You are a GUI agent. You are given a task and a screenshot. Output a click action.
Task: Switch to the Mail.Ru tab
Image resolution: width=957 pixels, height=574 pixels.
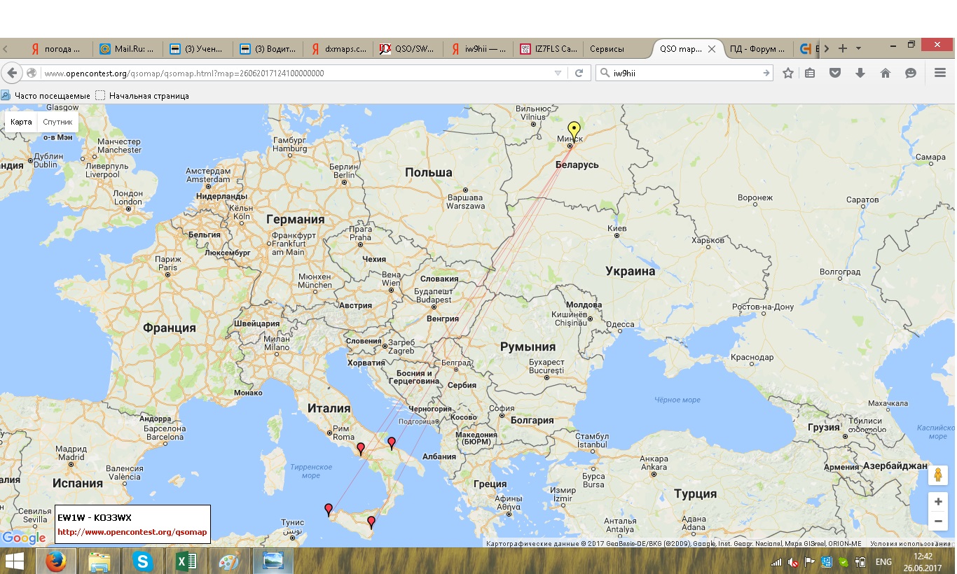pos(128,49)
